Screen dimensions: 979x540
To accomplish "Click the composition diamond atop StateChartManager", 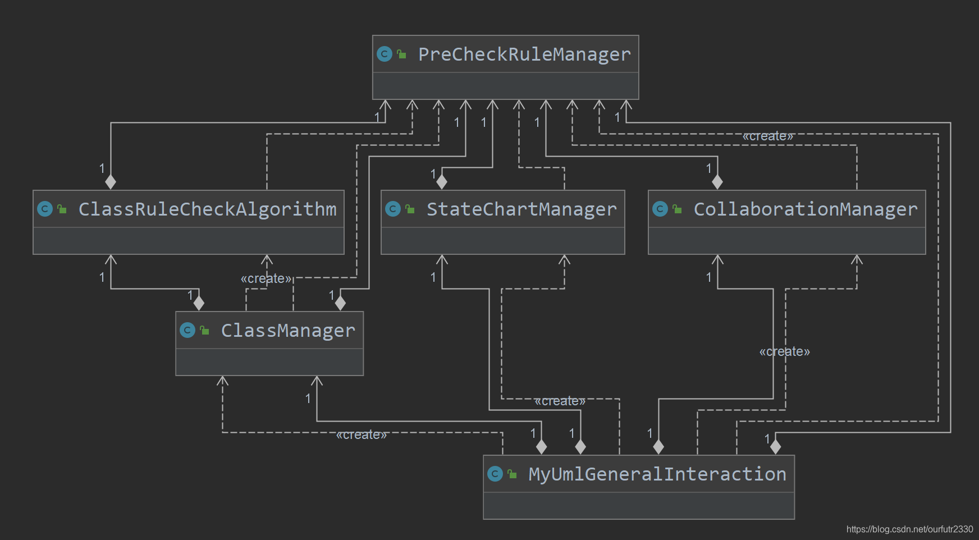I will [442, 182].
